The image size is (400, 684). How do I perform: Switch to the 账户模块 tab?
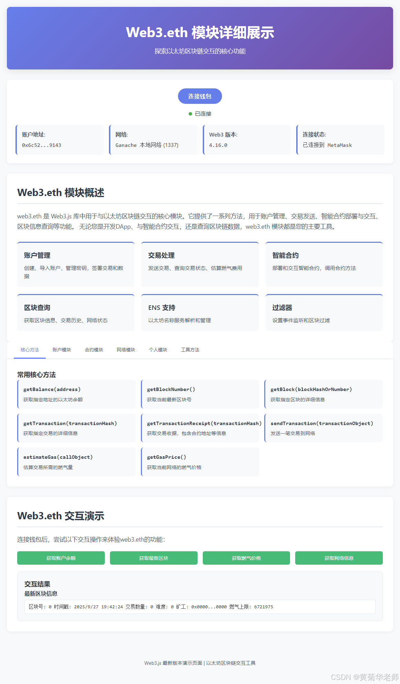62,350
